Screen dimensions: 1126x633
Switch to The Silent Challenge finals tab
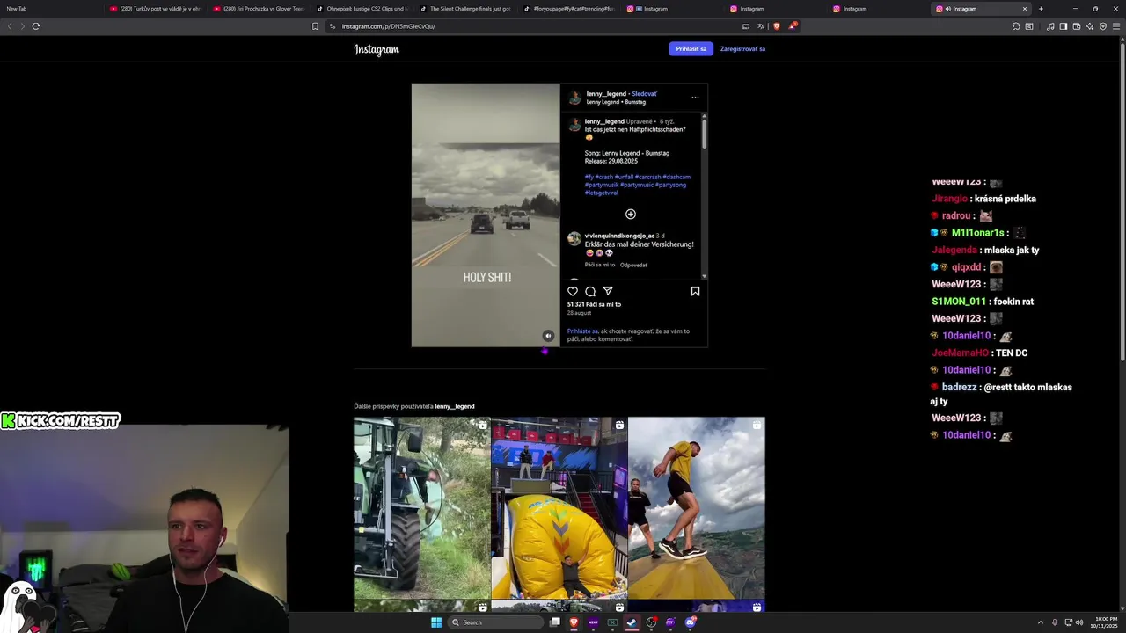pos(464,9)
